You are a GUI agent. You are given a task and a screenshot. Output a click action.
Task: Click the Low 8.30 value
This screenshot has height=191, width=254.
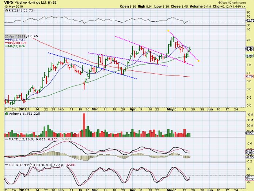click(x=162, y=7)
